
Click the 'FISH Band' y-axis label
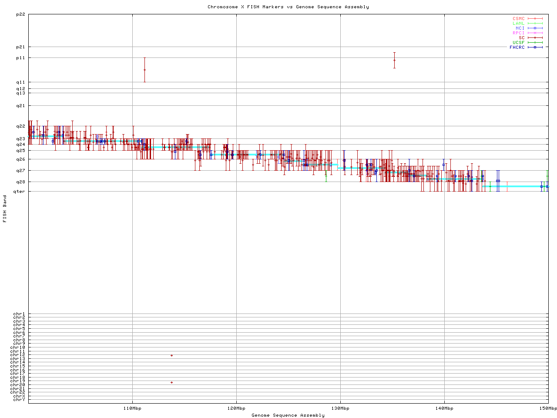[x=5, y=209]
